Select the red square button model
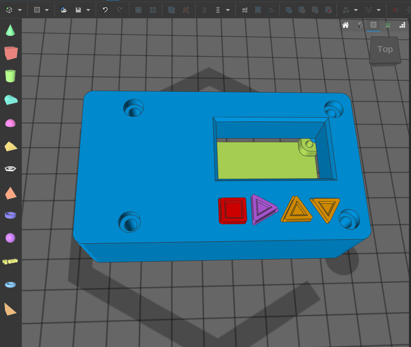The image size is (411, 347). tap(232, 211)
